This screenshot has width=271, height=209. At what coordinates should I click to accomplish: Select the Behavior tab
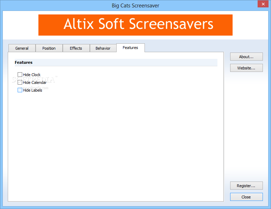[x=103, y=48]
